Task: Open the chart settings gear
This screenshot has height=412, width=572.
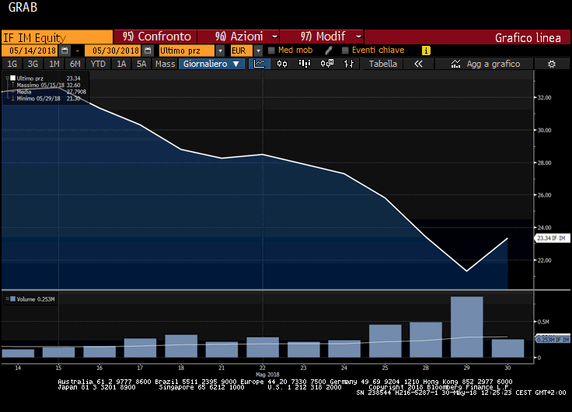Action: click(552, 64)
